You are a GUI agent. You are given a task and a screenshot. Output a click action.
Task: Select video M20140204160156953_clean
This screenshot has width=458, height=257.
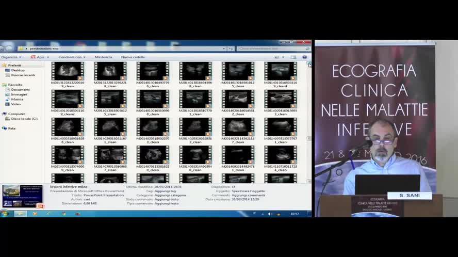point(281,103)
